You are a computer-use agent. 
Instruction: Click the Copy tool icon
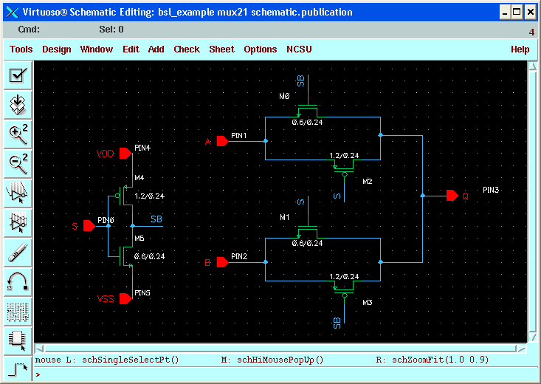point(18,223)
